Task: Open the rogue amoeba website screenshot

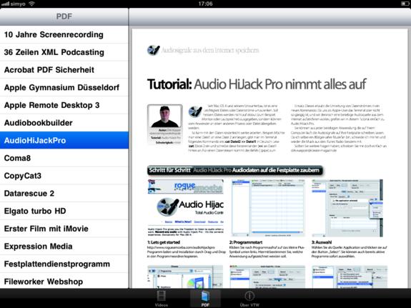Action: point(185,208)
